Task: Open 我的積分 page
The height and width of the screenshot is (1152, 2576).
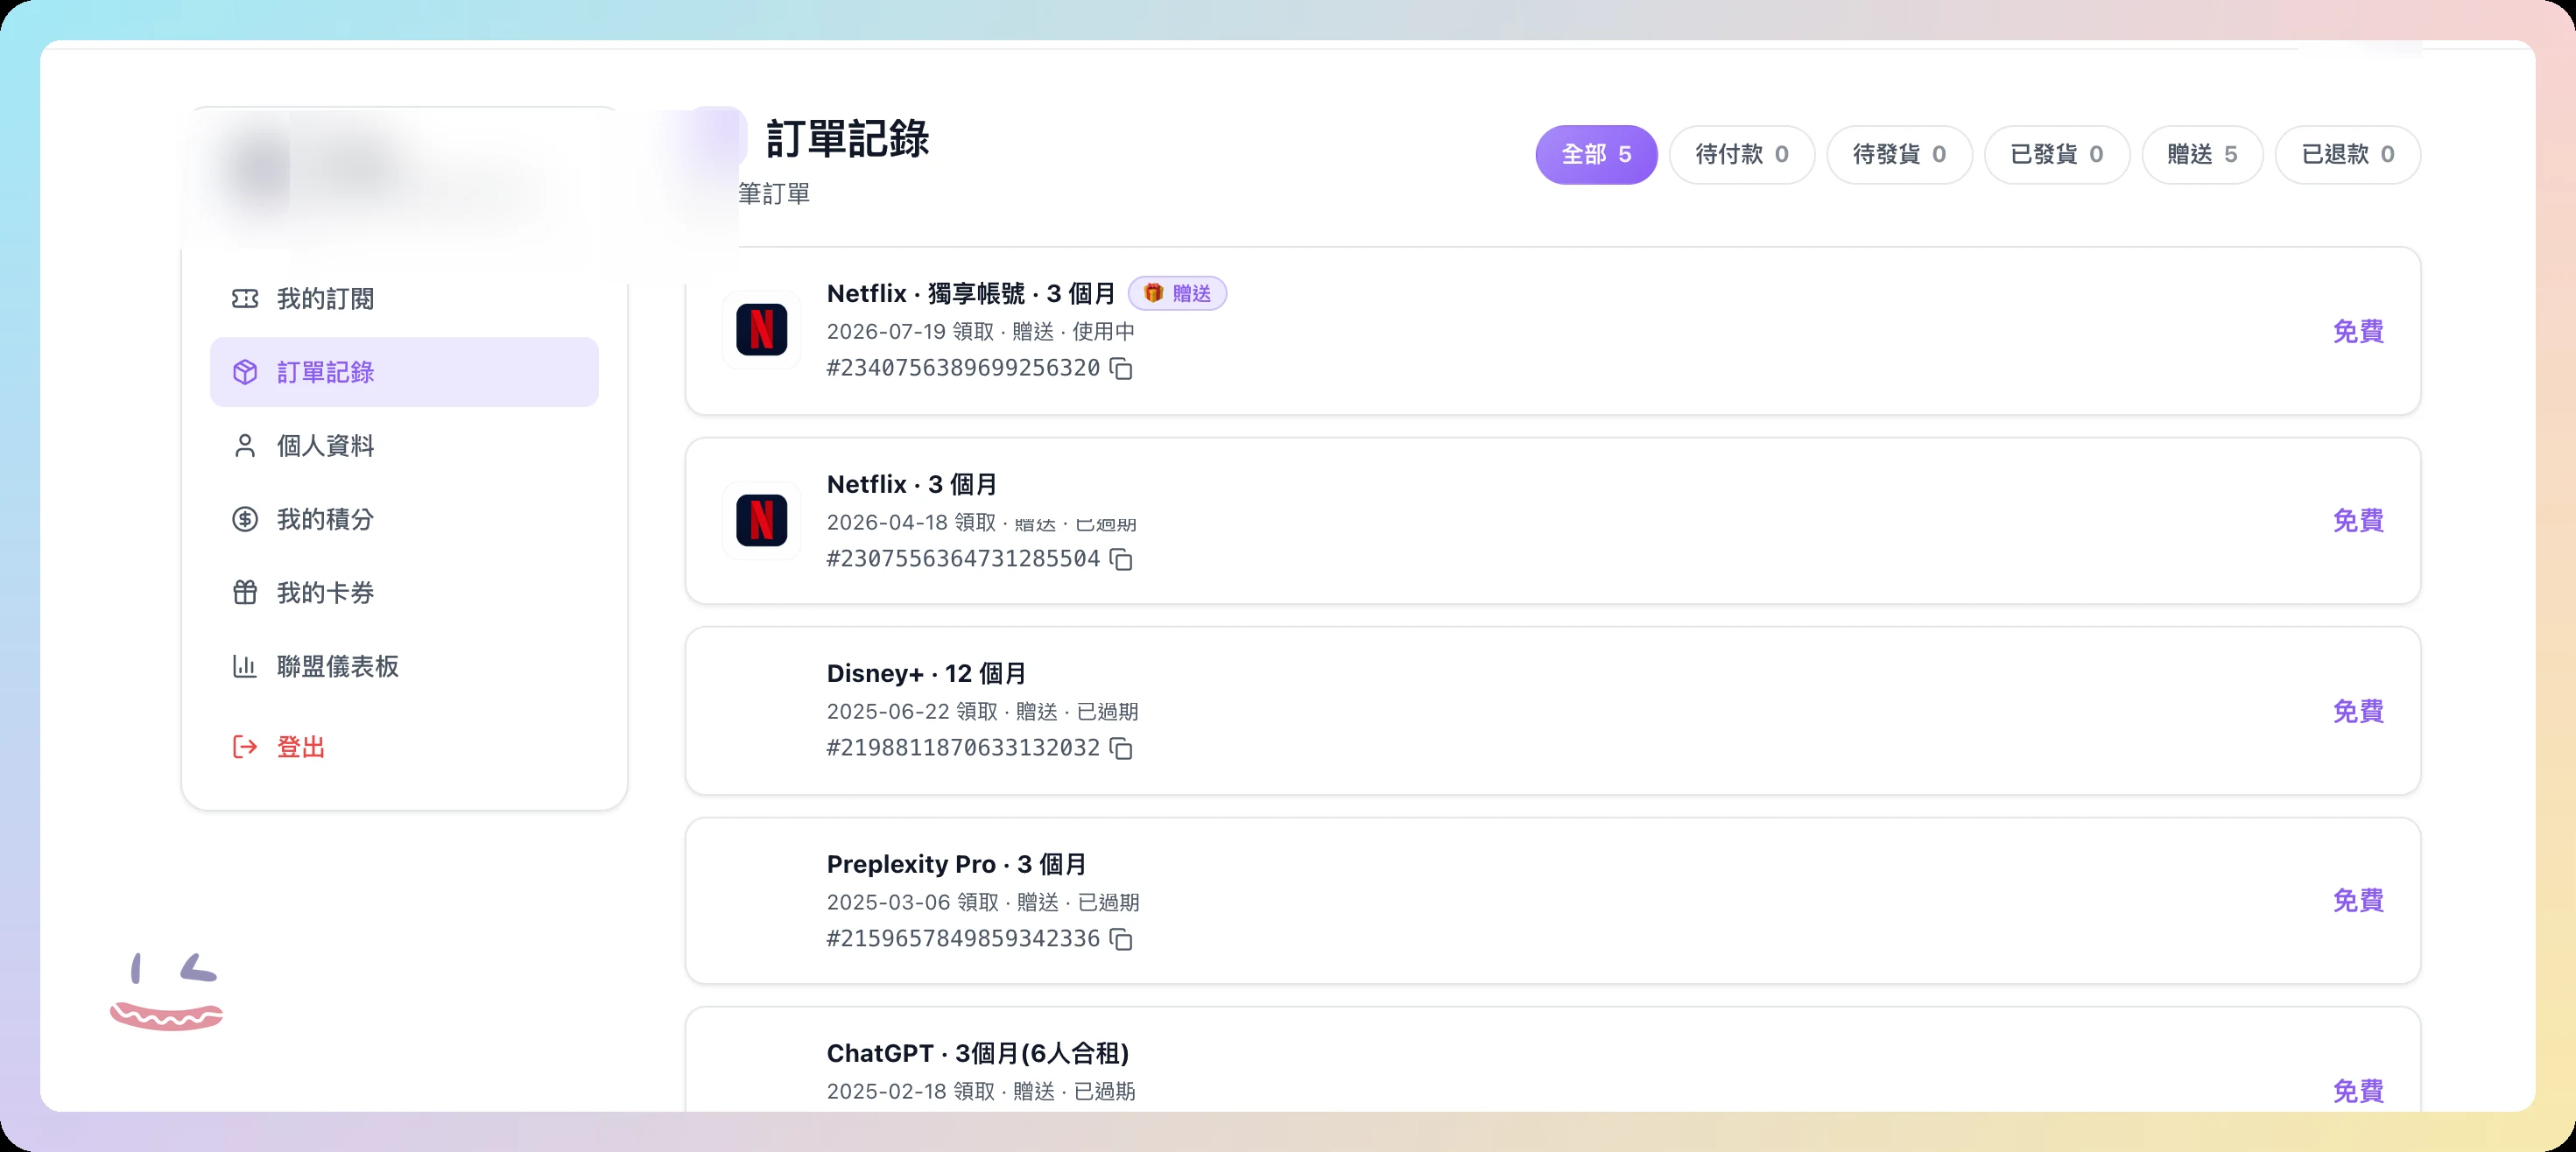Action: click(404, 519)
